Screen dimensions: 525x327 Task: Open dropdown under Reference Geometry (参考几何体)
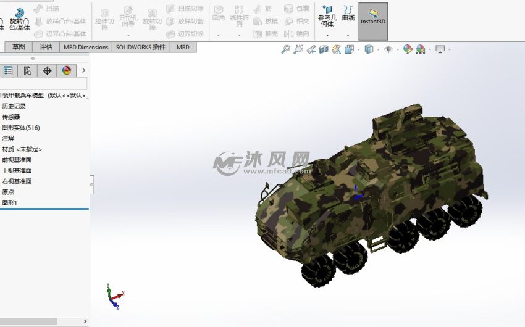[x=327, y=35]
